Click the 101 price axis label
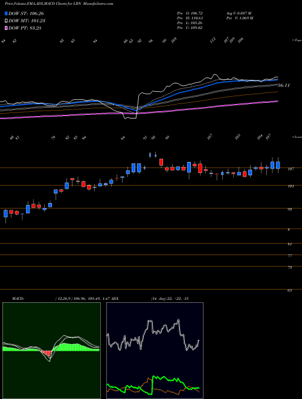The image size is (302, 399). click(x=291, y=186)
